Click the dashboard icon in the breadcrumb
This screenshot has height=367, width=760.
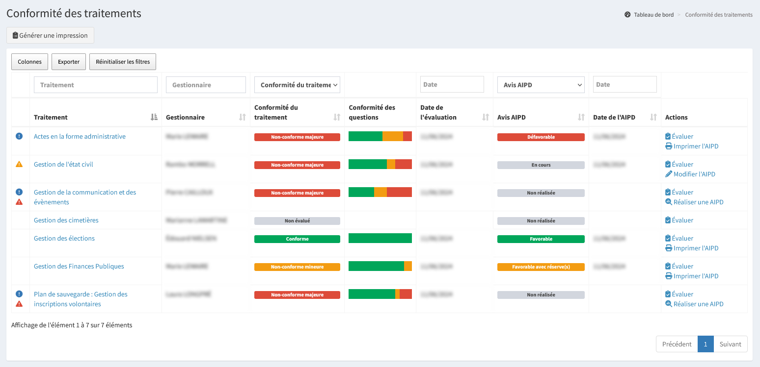627,15
